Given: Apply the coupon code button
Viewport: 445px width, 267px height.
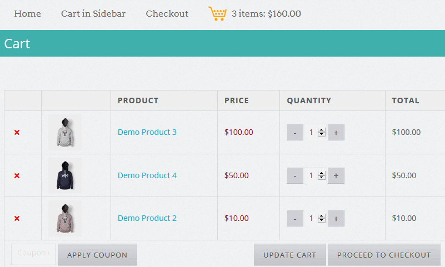Looking at the screenshot, I should [97, 255].
